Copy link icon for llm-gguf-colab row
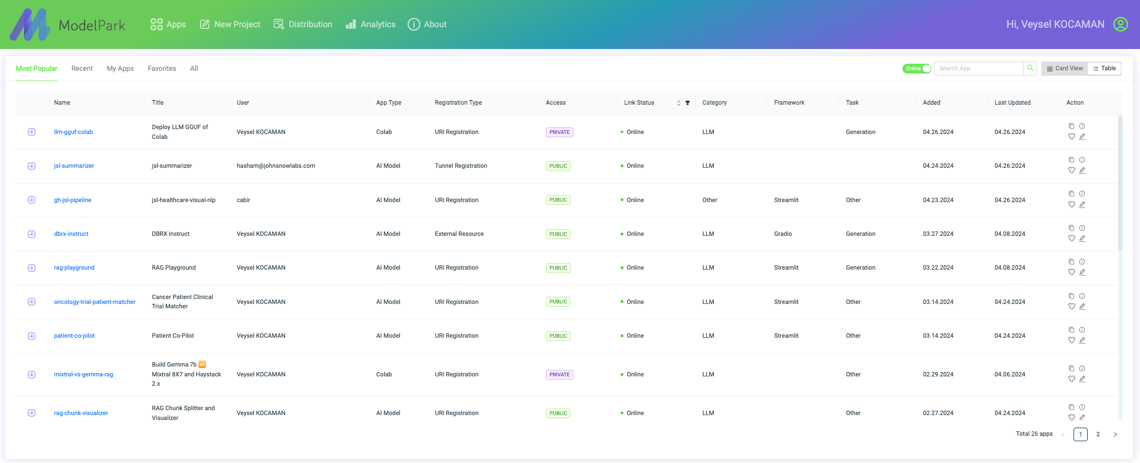1140x463 pixels. [1071, 126]
